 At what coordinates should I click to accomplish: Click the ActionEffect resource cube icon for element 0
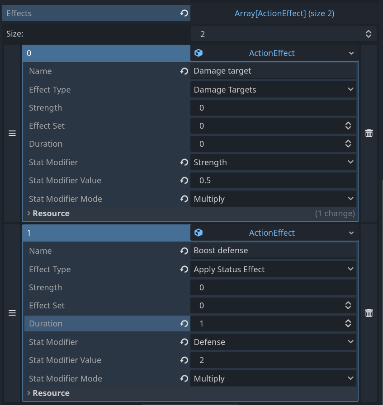(199, 53)
